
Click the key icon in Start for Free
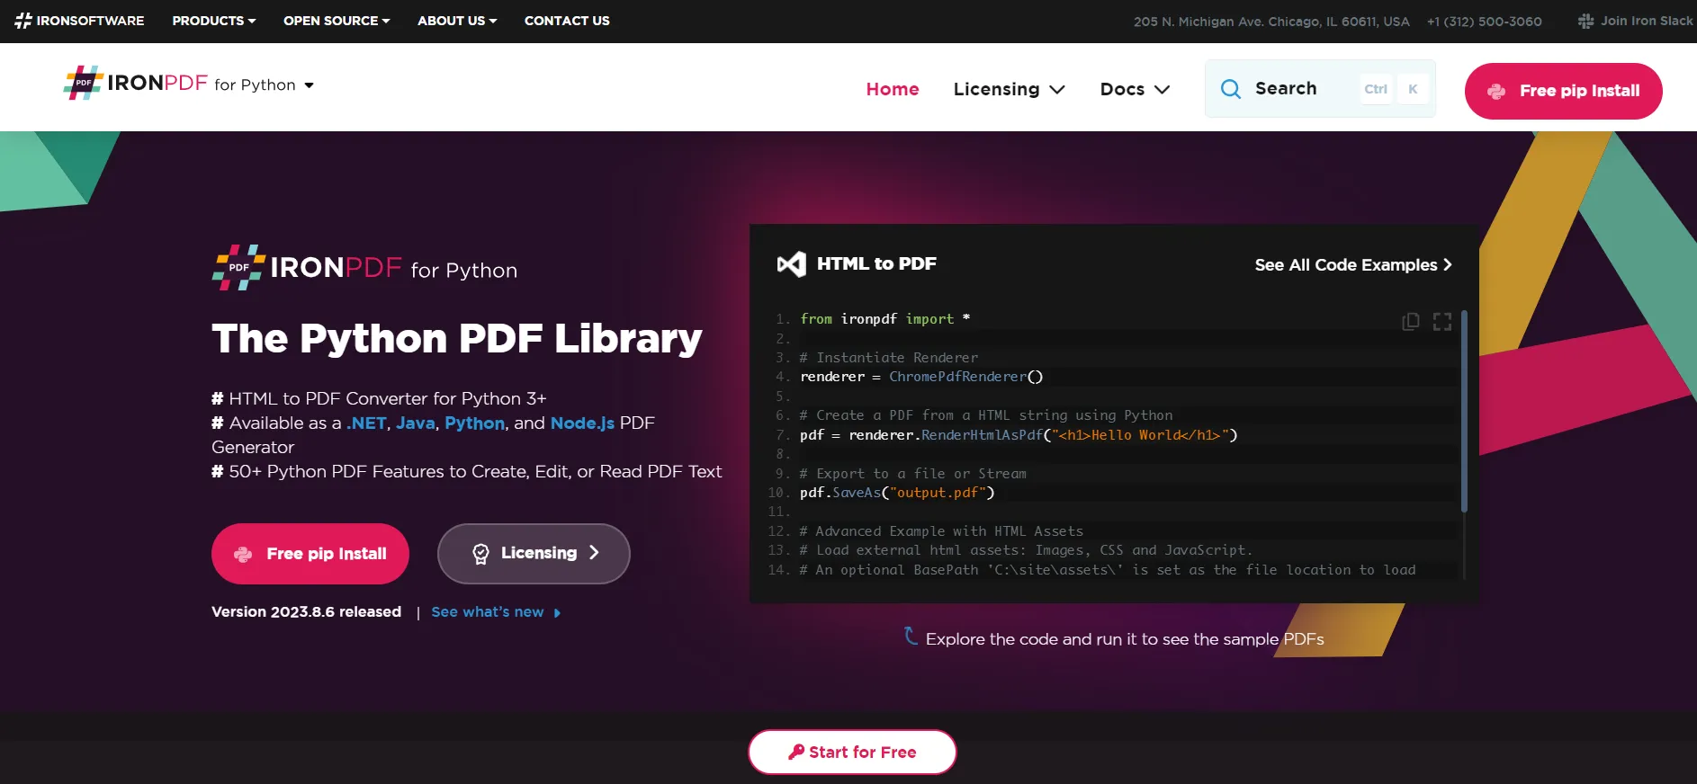click(796, 752)
